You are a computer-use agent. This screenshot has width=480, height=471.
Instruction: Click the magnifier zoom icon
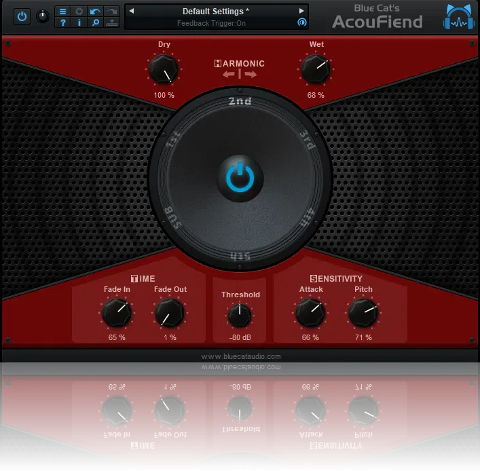(95, 22)
